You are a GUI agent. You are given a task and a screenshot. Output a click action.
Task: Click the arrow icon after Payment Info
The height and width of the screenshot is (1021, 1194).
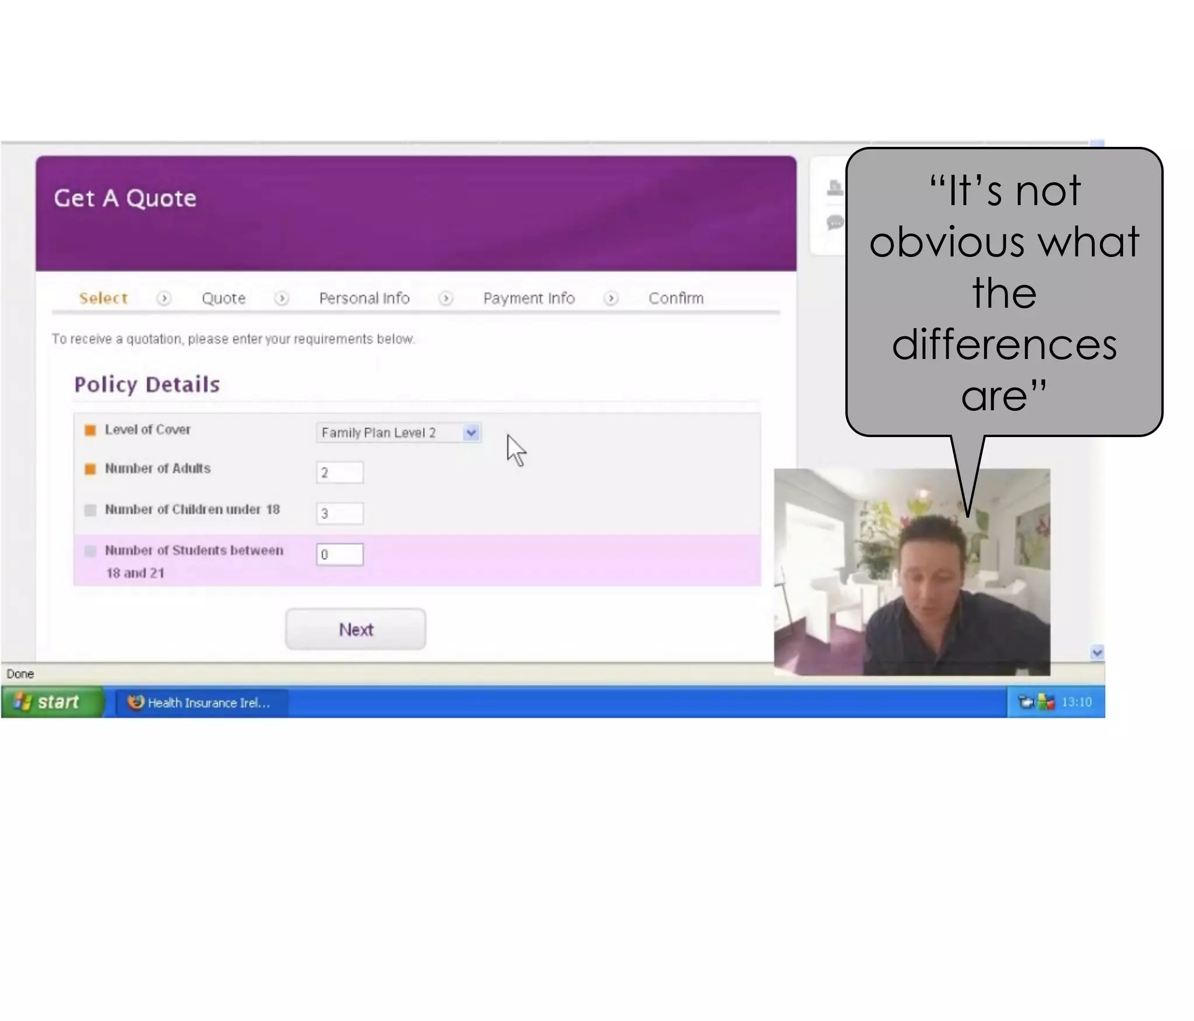pyautogui.click(x=610, y=298)
